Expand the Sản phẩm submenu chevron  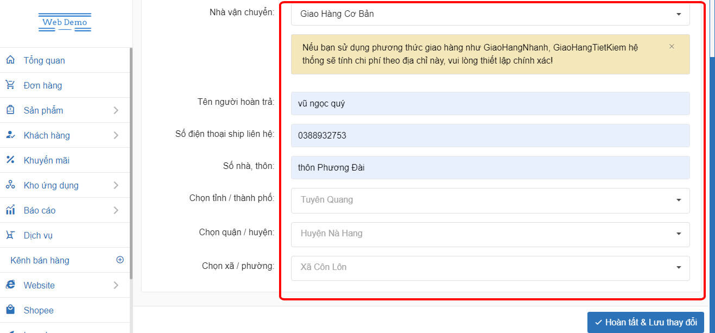point(116,110)
